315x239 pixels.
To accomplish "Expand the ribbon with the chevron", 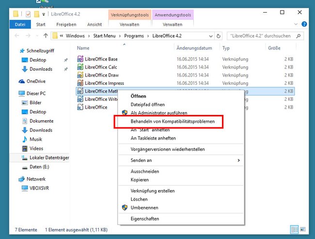I will pos(296,24).
